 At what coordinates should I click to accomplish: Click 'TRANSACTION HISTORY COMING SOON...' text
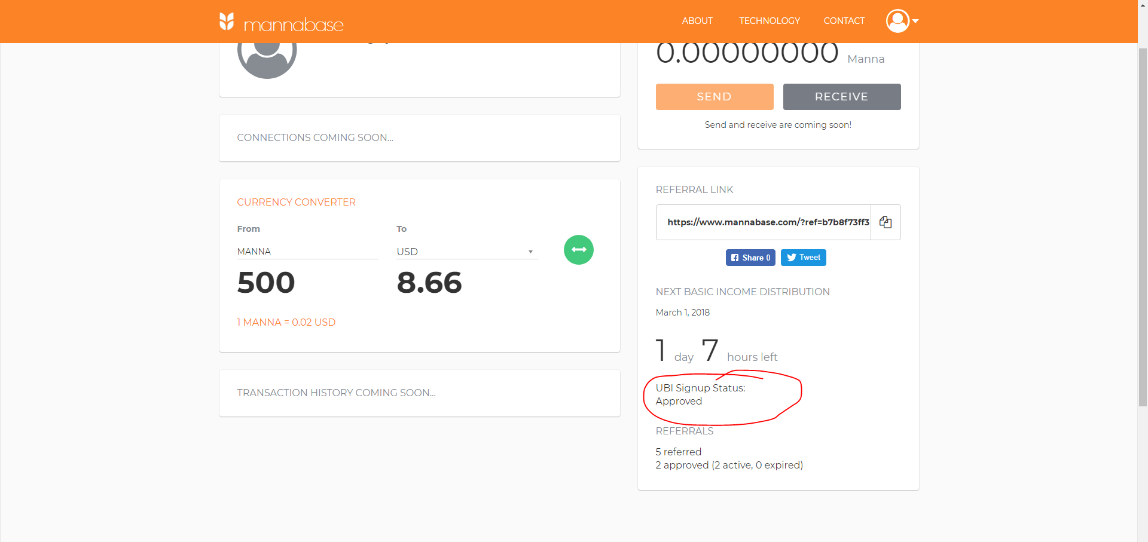[337, 393]
